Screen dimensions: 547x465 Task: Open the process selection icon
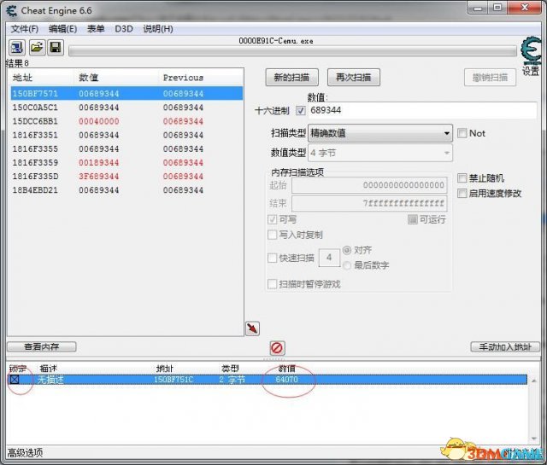point(16,48)
